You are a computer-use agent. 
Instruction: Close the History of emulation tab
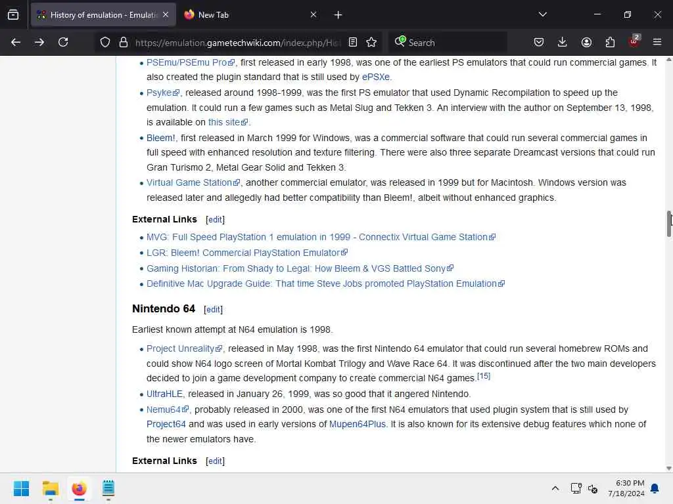[166, 14]
